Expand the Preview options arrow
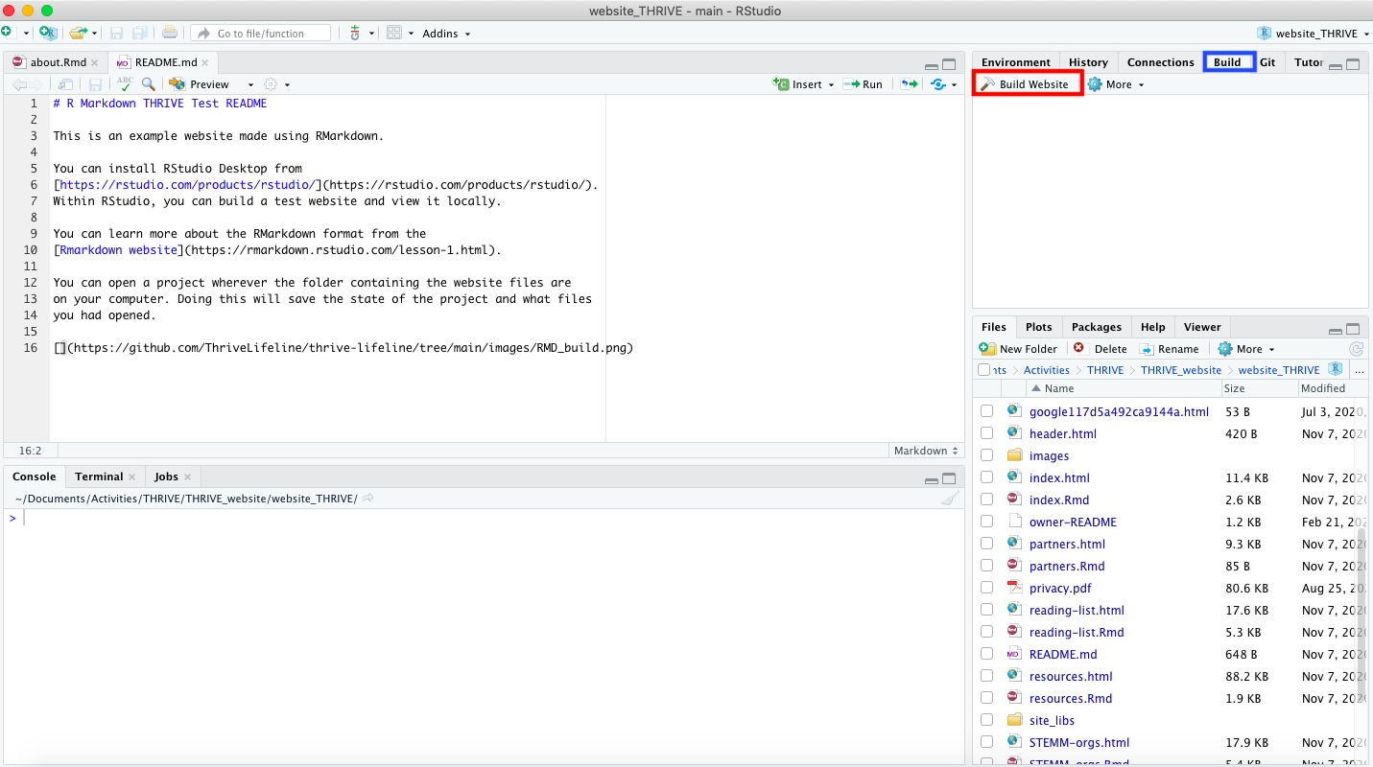 251,84
